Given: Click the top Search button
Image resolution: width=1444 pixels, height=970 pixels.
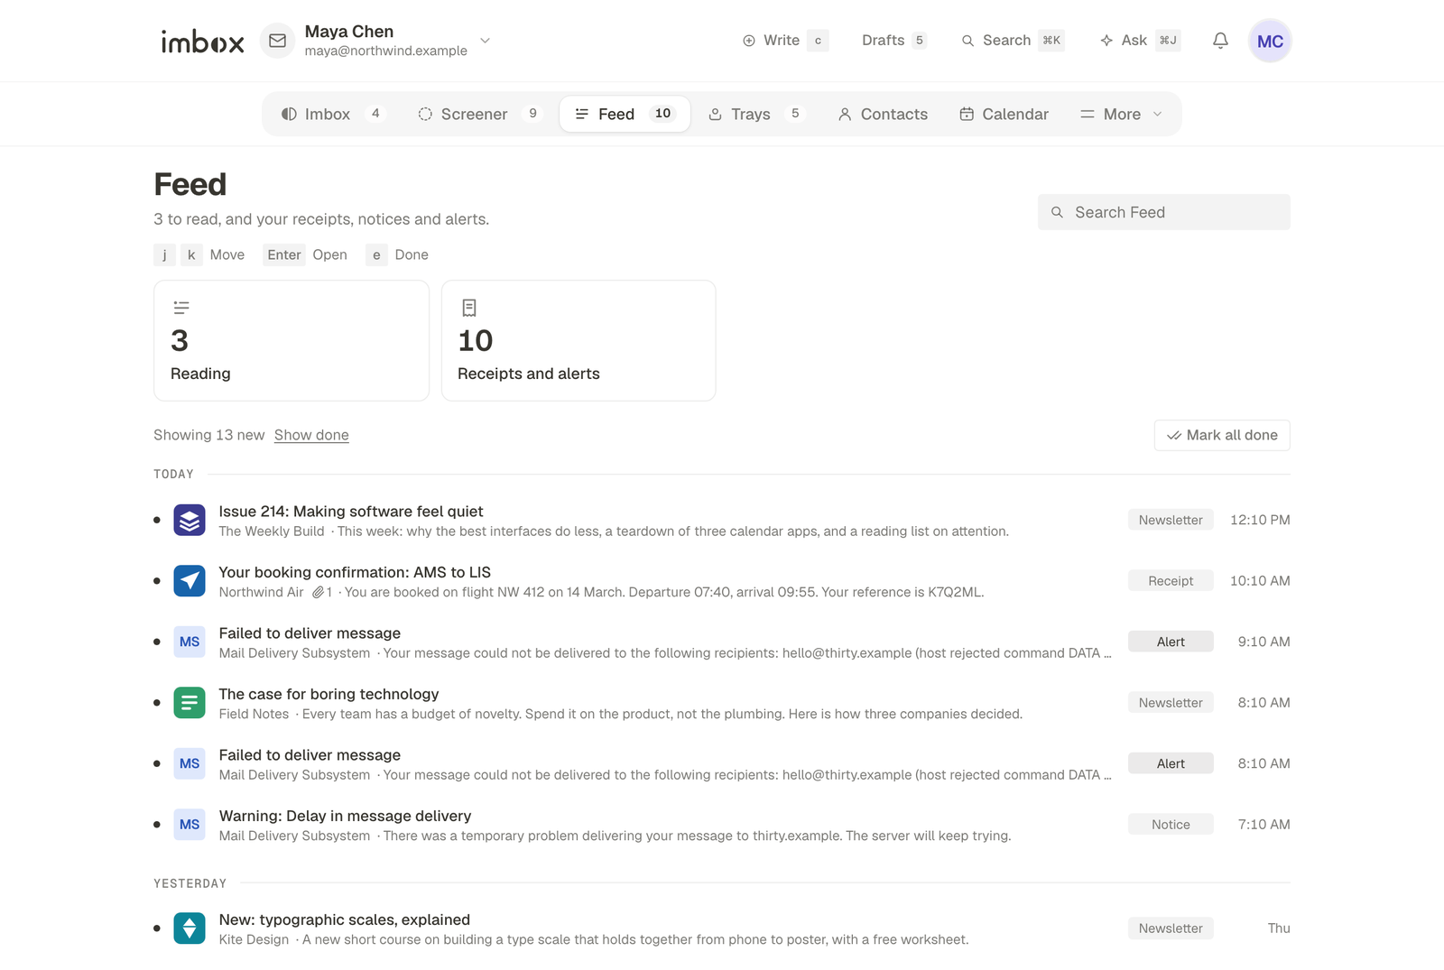Looking at the screenshot, I should point(1013,41).
